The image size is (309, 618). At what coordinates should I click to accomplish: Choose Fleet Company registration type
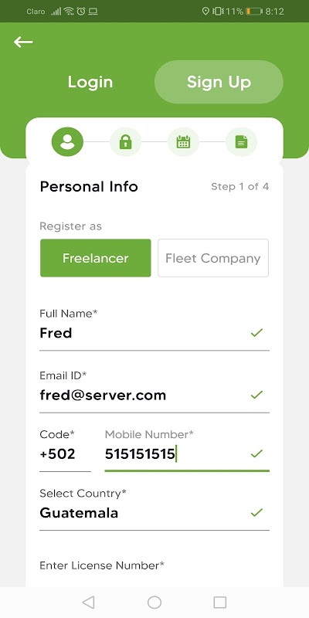click(x=213, y=258)
